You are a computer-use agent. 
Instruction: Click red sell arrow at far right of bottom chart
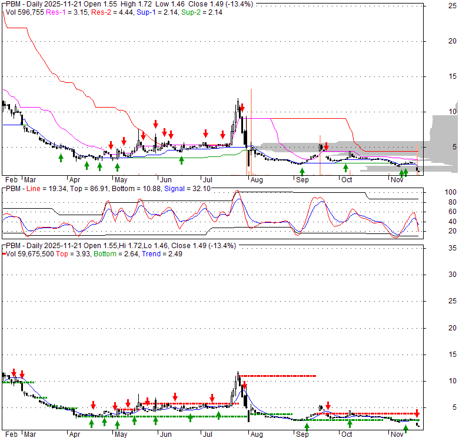tap(417, 413)
